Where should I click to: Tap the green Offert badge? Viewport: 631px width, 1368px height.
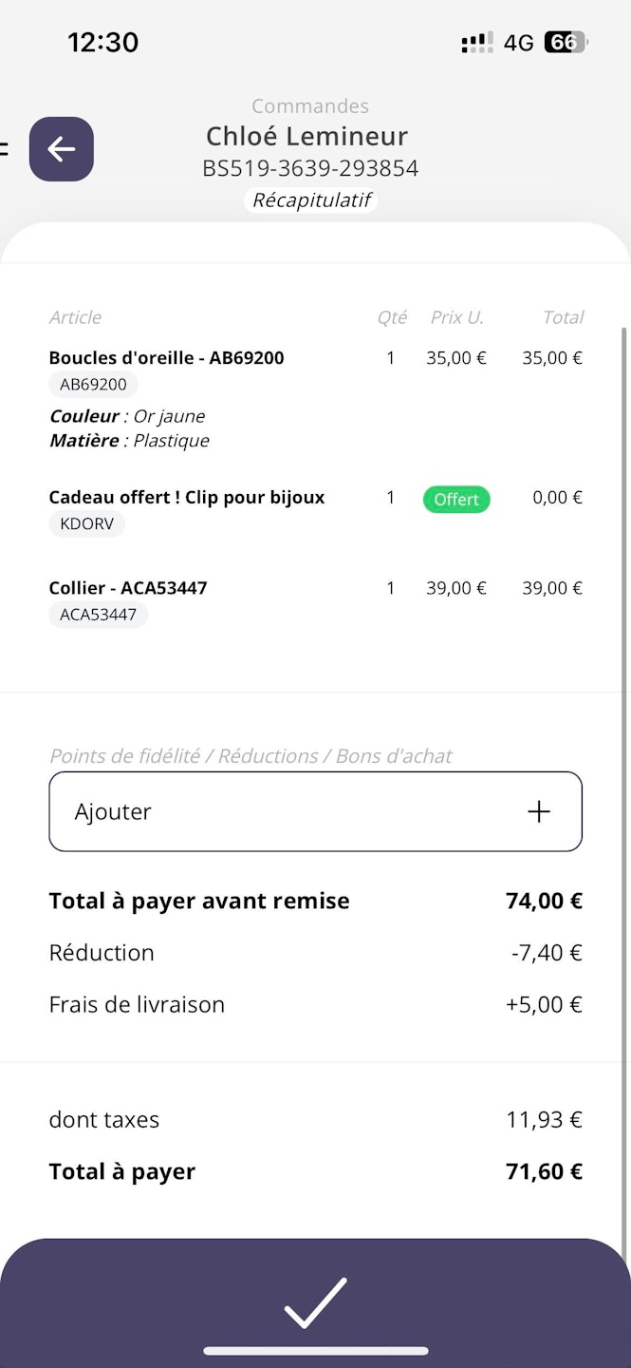[456, 500]
